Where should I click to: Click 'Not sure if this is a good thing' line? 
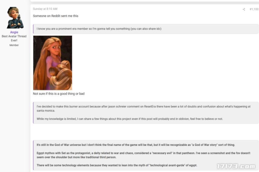click(x=59, y=94)
